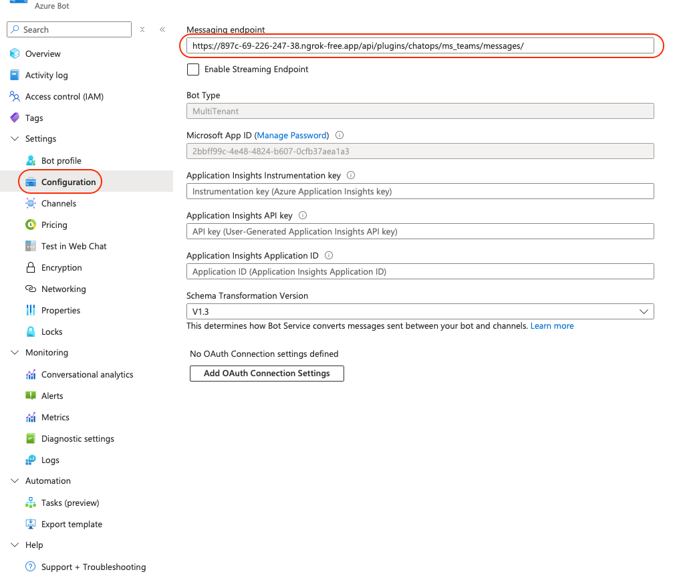Select Conversational analytics
677x580 pixels.
click(88, 375)
